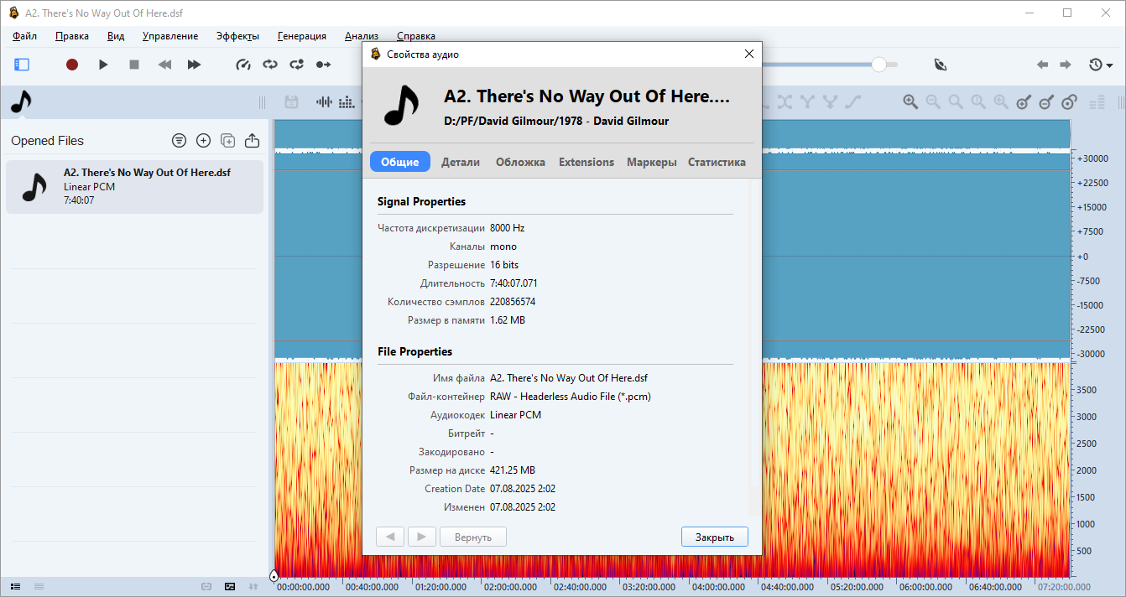Switch to compact list view icon at bottom

(x=39, y=586)
